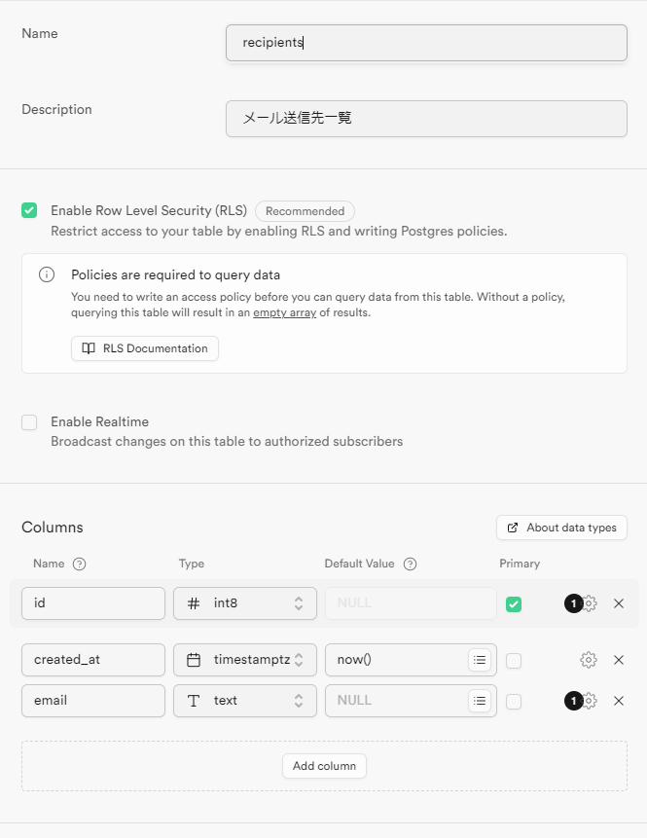Screen dimensions: 647x838
Task: Enable Realtime checkbox
Action: click(x=29, y=422)
